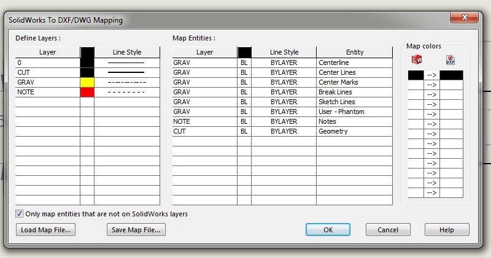Click the Sketch Lines entity cell
This screenshot has width=491, height=258.
click(355, 102)
